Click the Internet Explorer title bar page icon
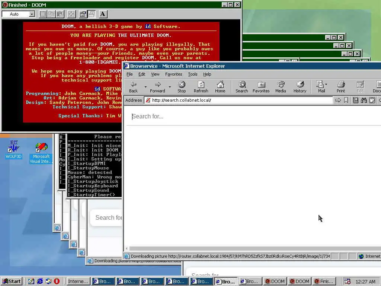Viewport: 381px width, 286px height. (x=127, y=66)
